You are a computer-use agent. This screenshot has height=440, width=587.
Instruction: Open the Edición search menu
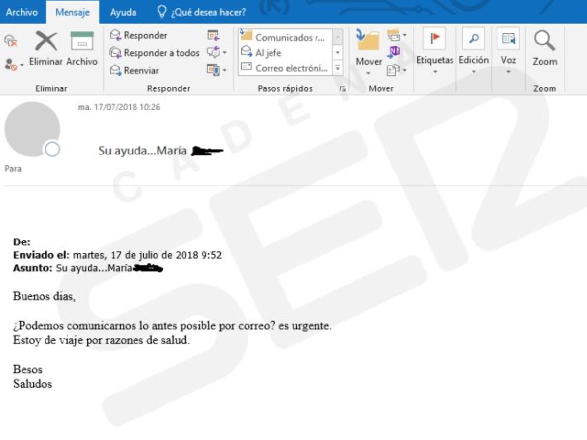(474, 52)
